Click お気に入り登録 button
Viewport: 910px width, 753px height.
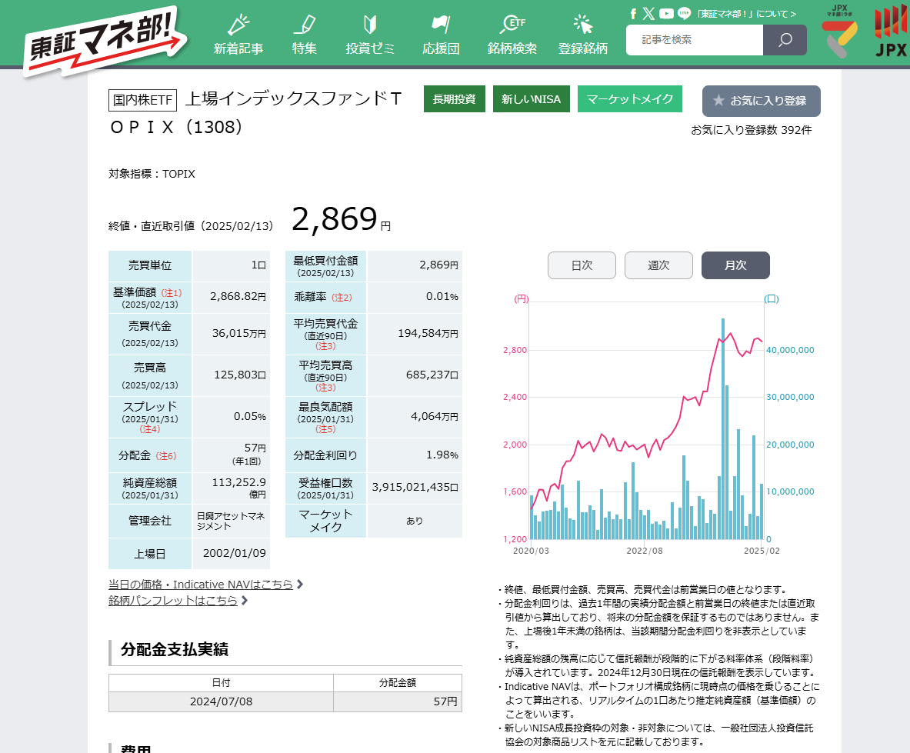[x=761, y=101]
